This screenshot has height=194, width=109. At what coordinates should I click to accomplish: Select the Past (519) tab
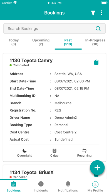pyautogui.click(x=68, y=42)
